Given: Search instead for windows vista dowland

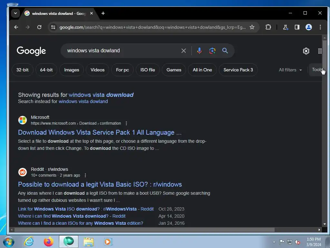Looking at the screenshot, I should (x=83, y=101).
